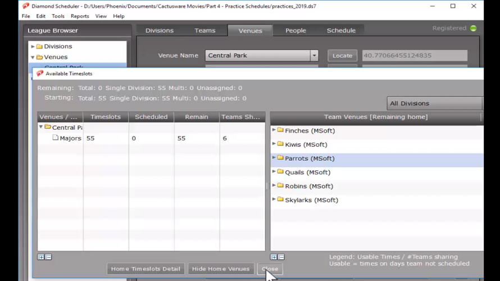Expand Divisions node in League Browser
This screenshot has height=281, width=500.
(33, 47)
